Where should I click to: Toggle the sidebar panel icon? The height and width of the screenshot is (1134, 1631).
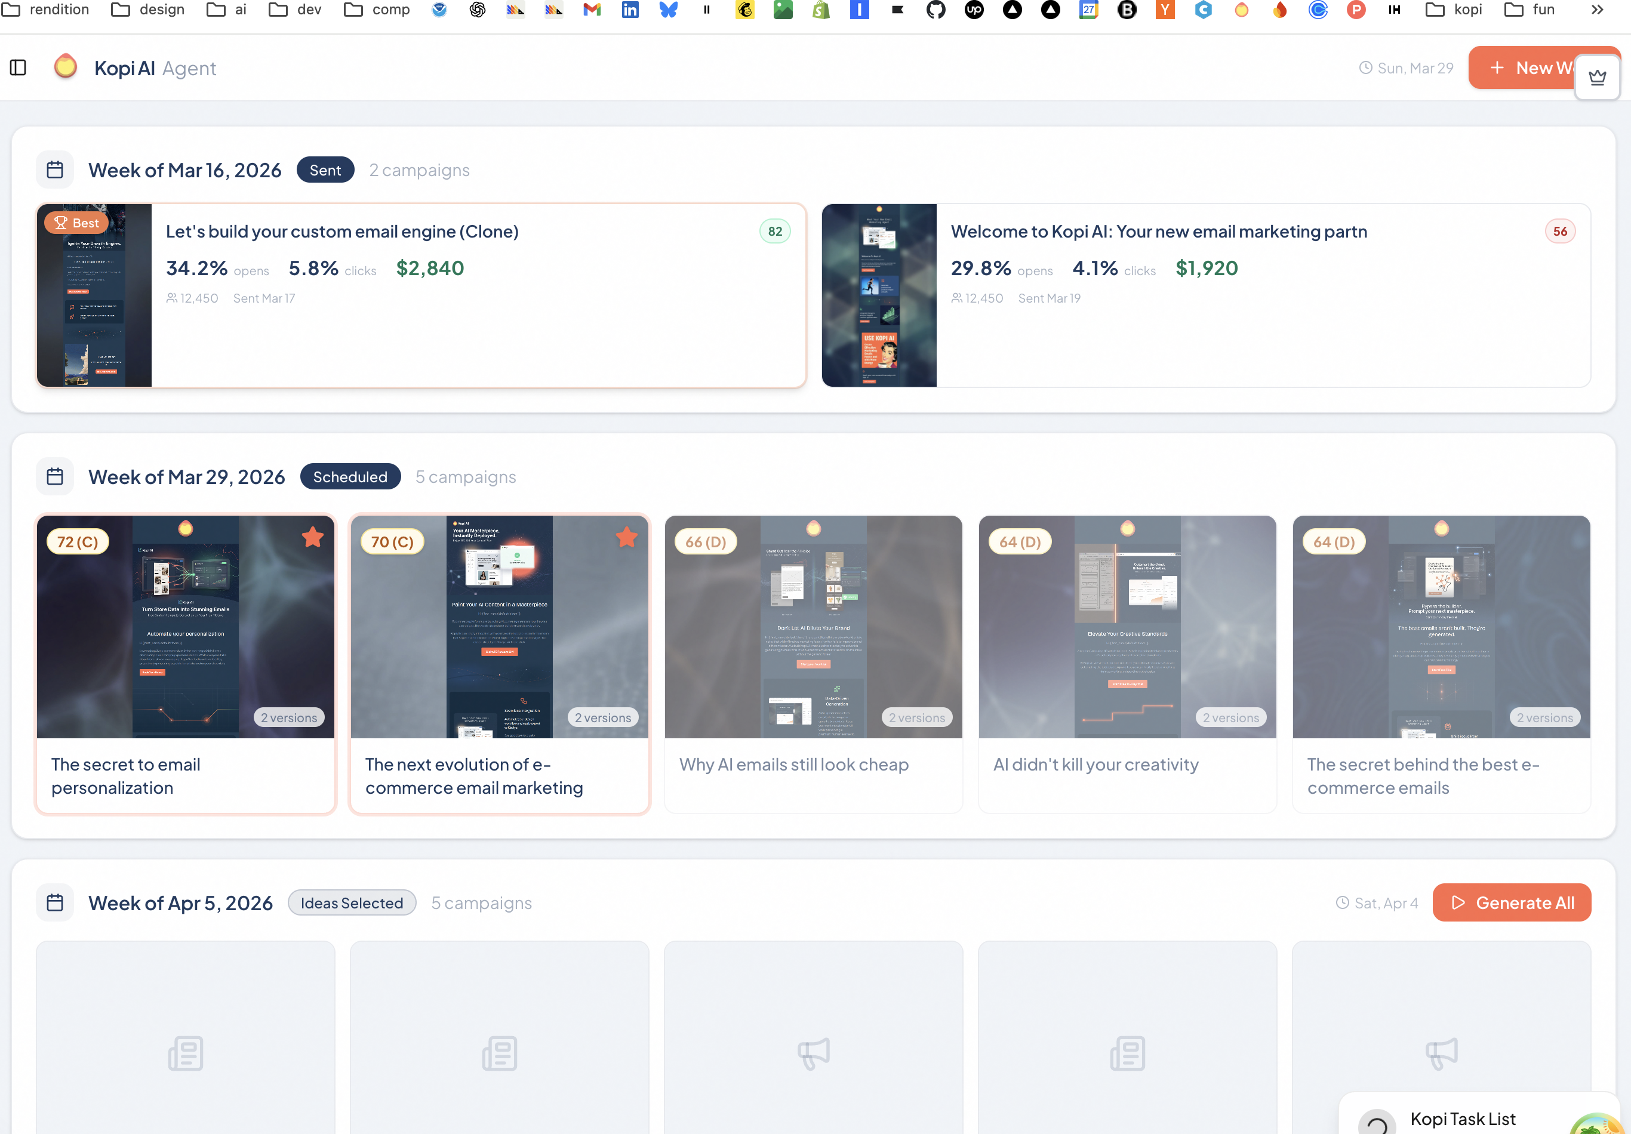19,68
